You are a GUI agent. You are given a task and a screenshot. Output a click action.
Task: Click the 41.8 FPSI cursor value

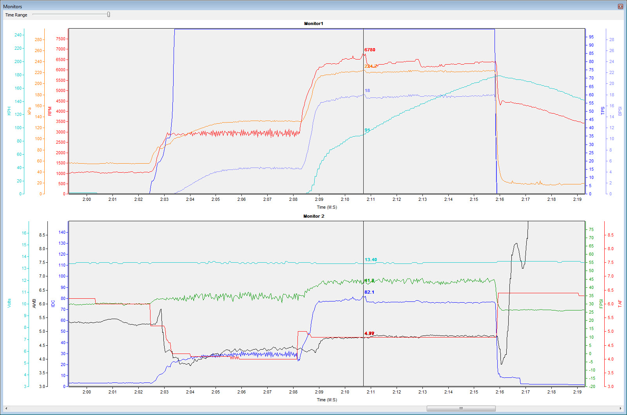click(x=369, y=280)
